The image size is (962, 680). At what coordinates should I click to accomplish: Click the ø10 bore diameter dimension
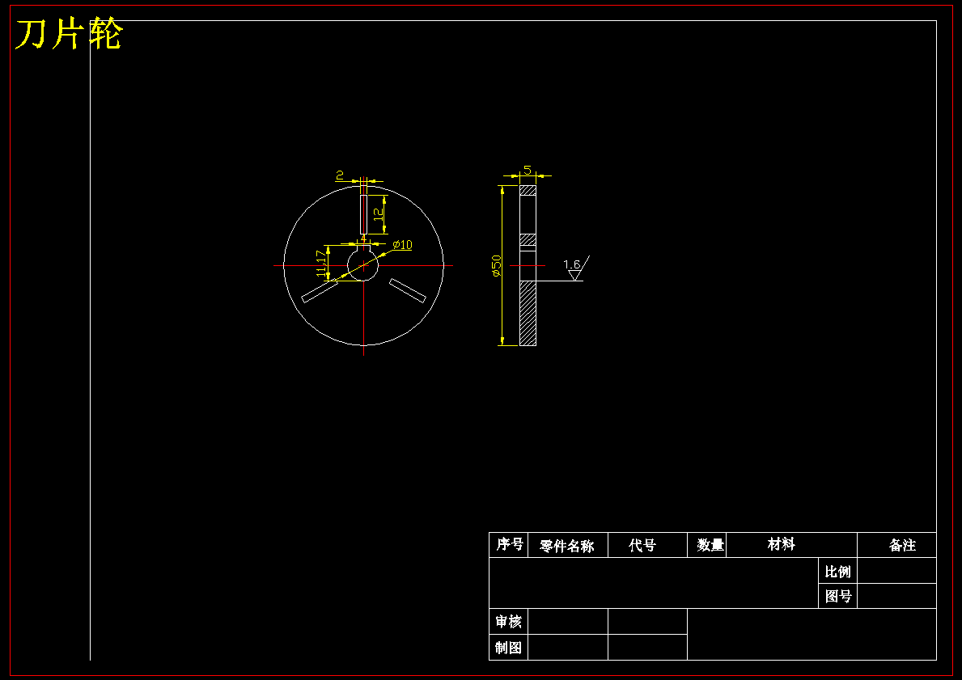[402, 245]
